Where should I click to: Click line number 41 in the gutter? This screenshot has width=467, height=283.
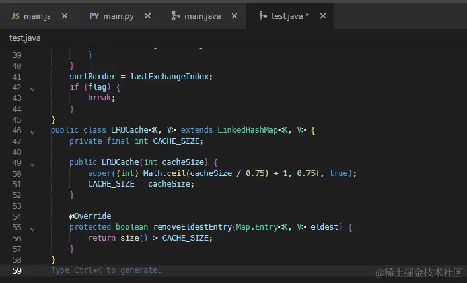17,77
